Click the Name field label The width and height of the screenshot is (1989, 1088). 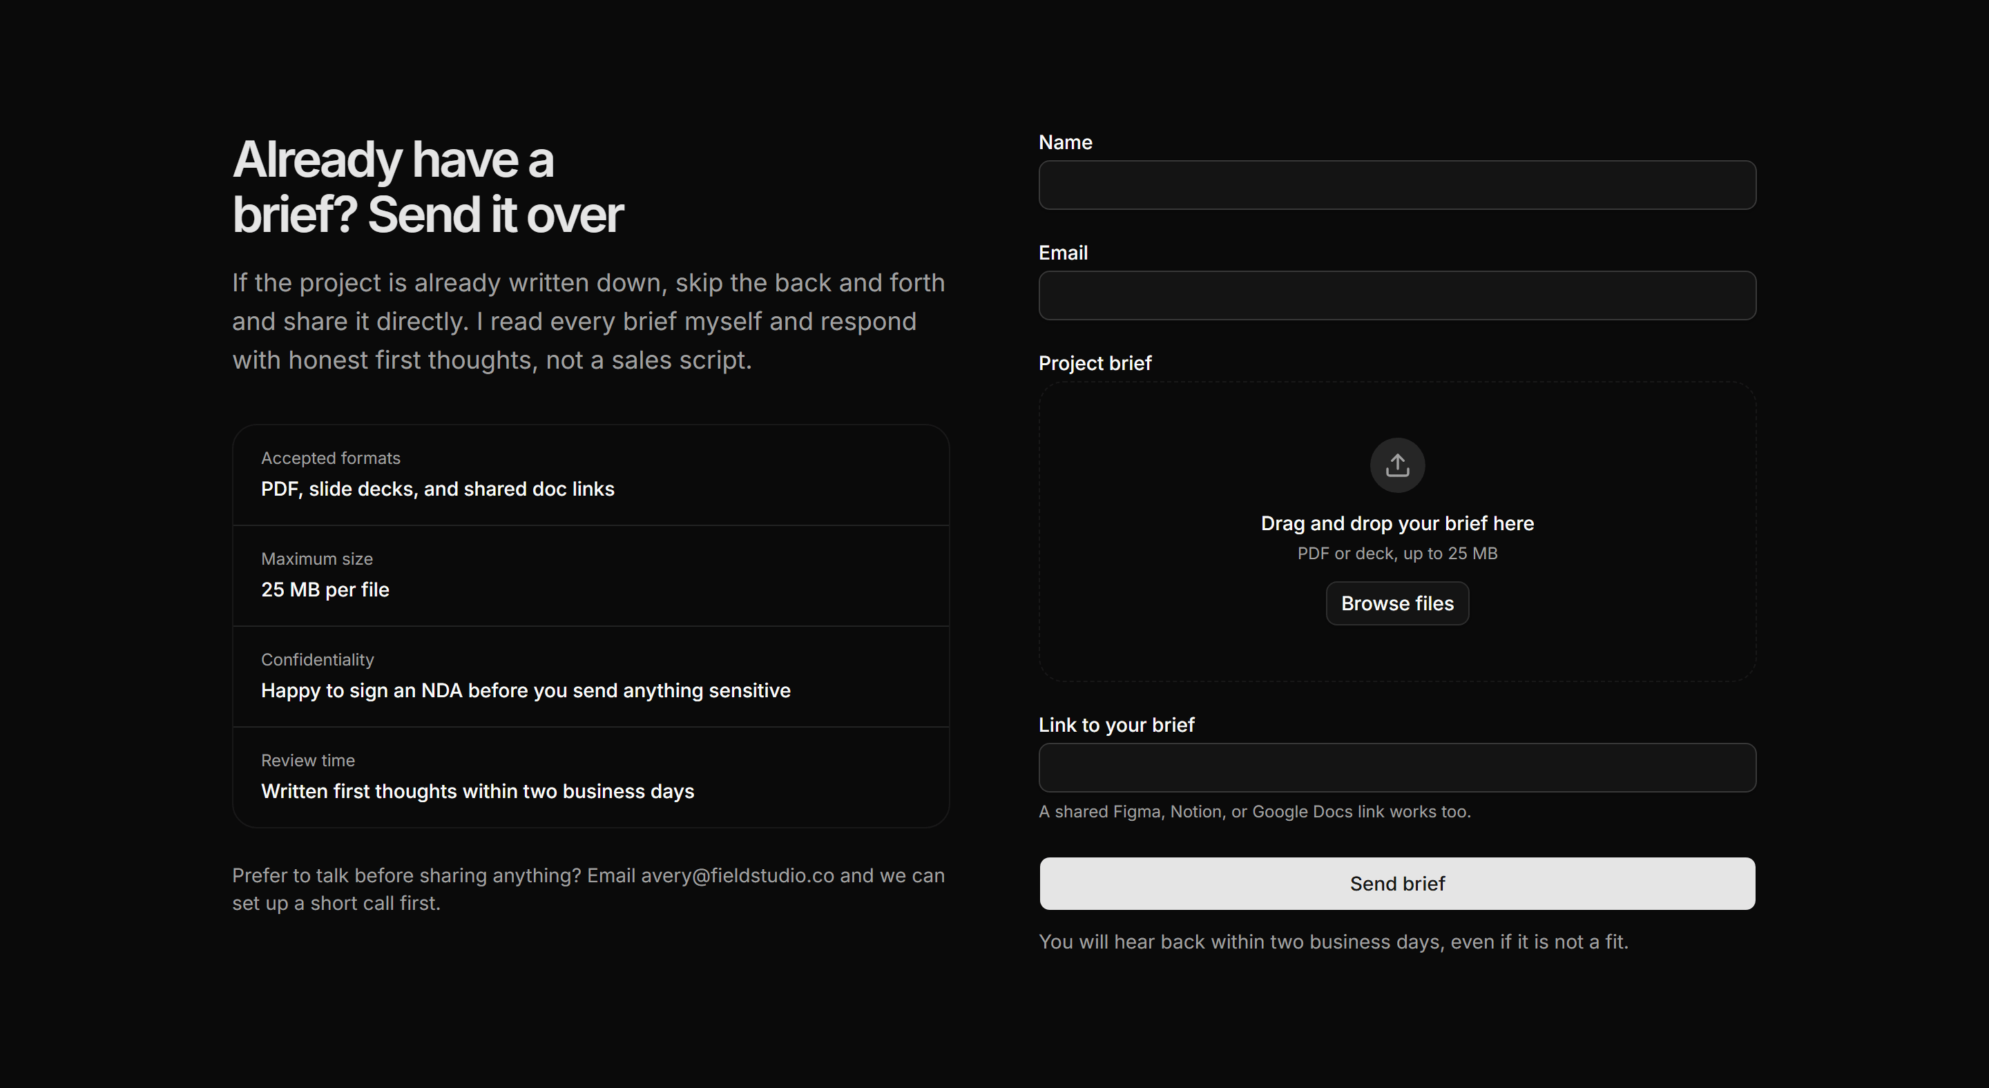point(1065,142)
